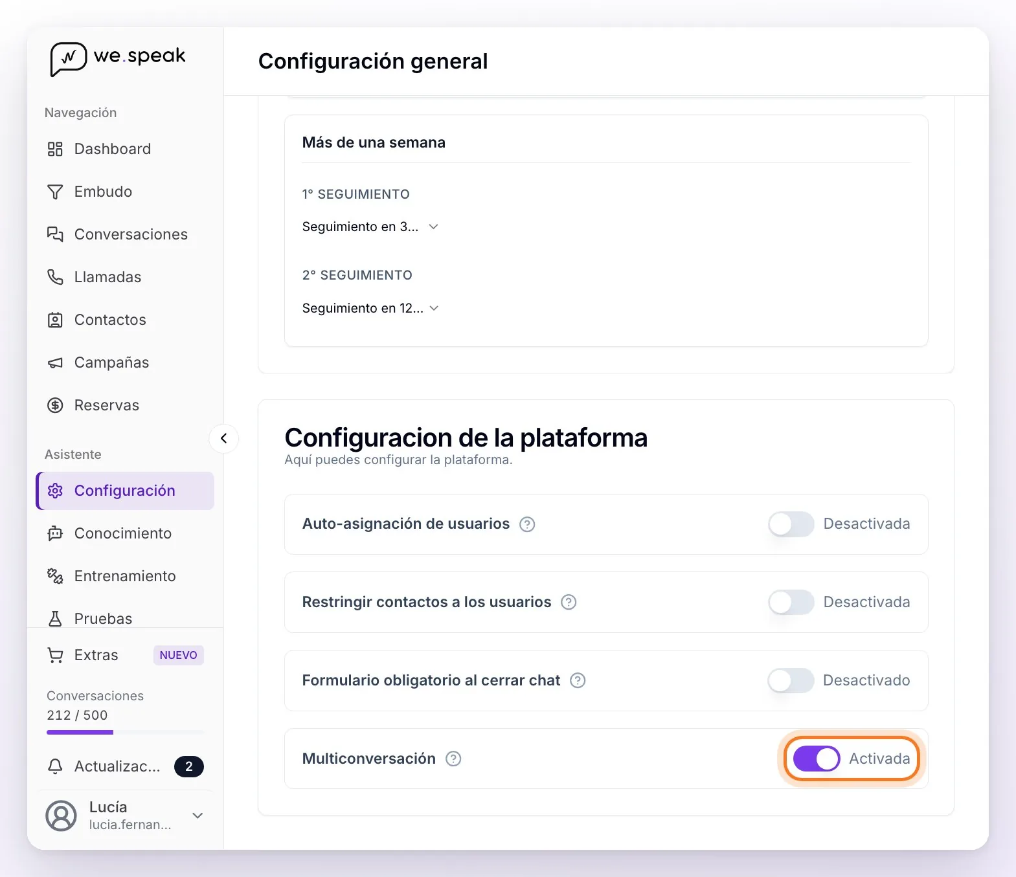Viewport: 1016px width, 877px height.
Task: Click the Embudo funnel icon
Action: 55,192
